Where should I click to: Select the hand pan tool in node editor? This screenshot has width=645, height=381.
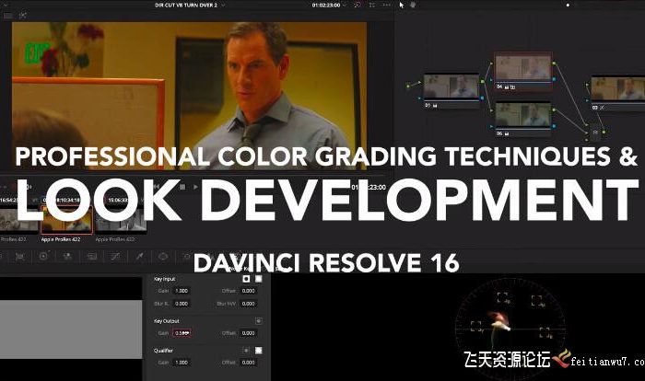413,6
